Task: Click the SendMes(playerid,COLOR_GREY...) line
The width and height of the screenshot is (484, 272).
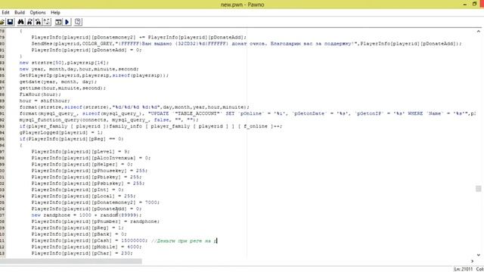Action: 247,44
